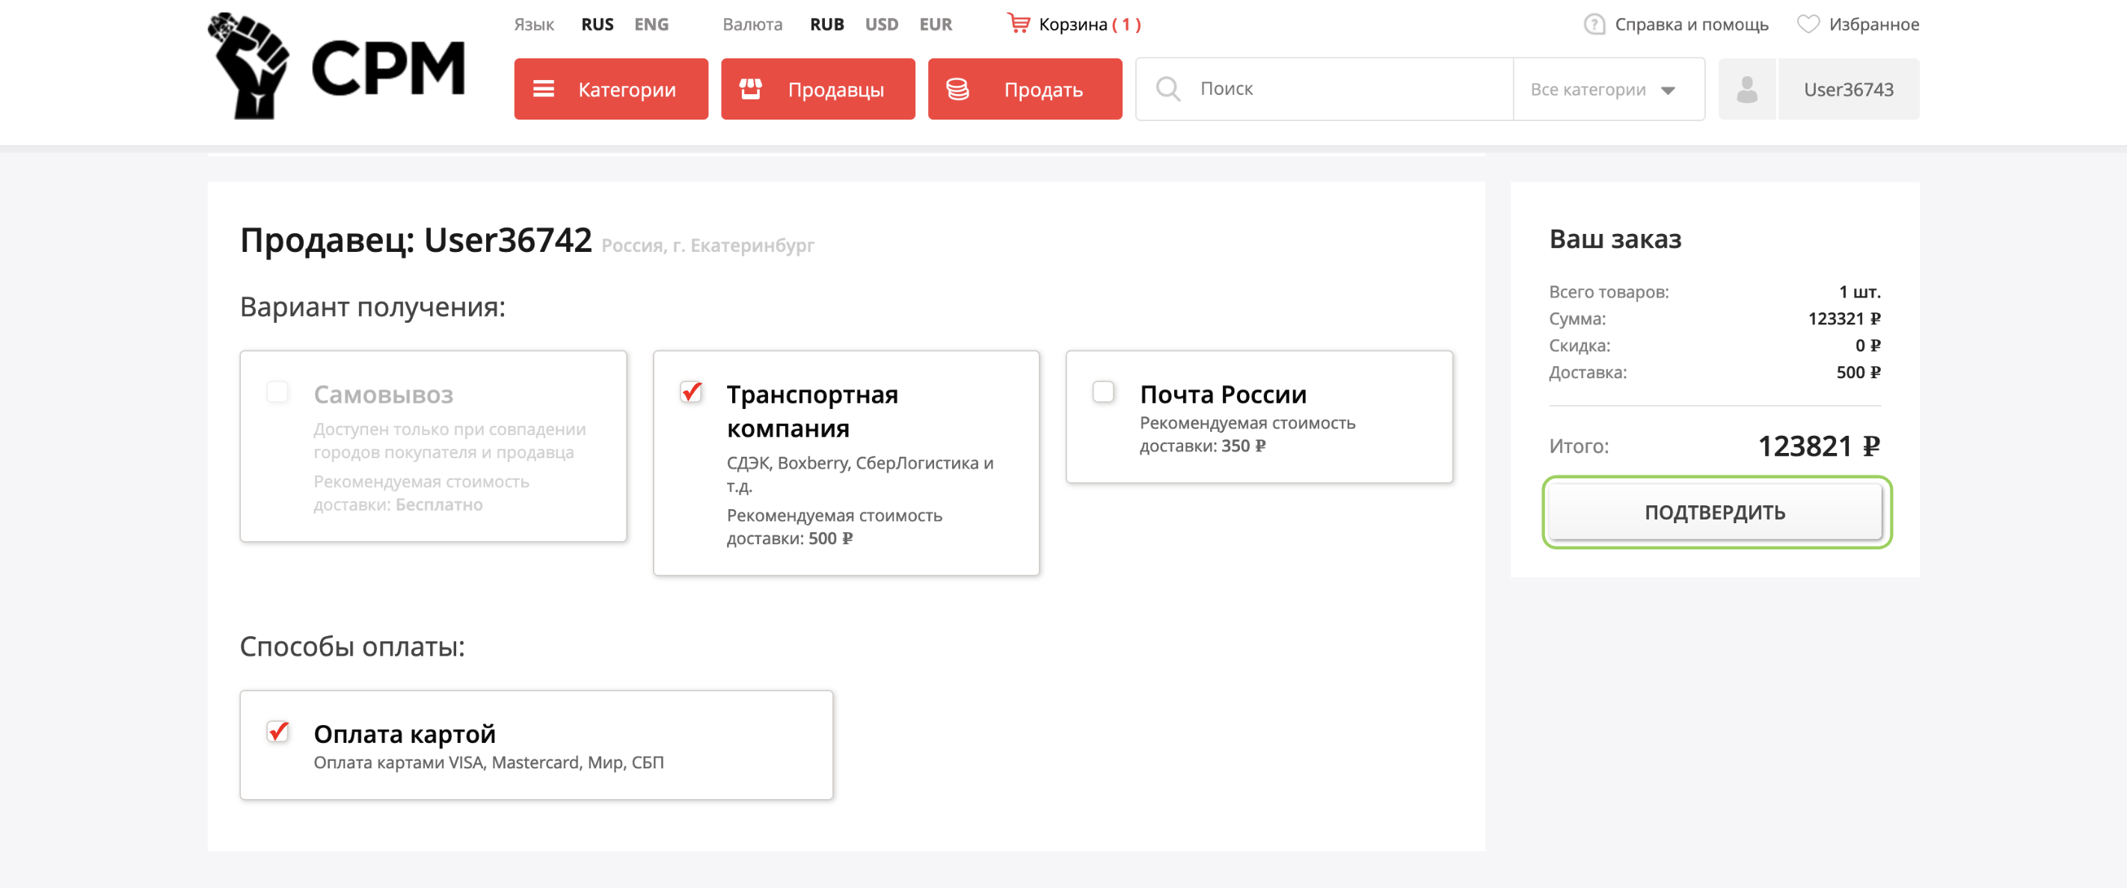Click the total 123821 ₽ value
2127x888 pixels.
pos(1818,445)
